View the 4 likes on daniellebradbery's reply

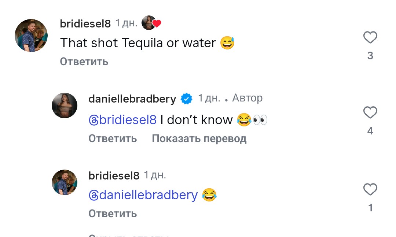370,131
